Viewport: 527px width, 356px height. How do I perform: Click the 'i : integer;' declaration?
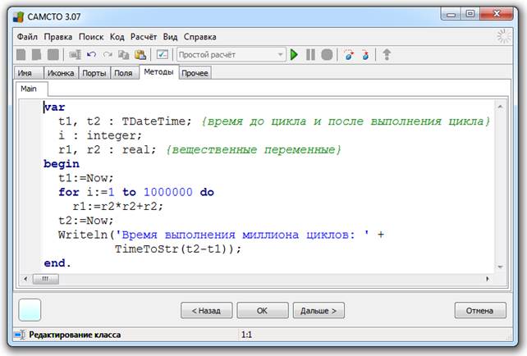[100, 135]
